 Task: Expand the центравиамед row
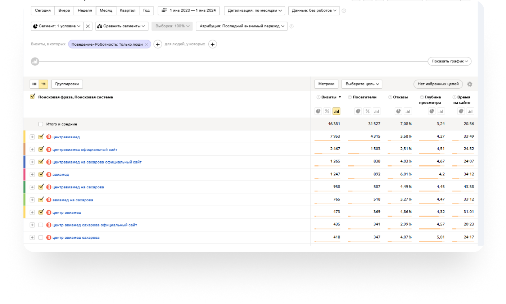(32, 137)
